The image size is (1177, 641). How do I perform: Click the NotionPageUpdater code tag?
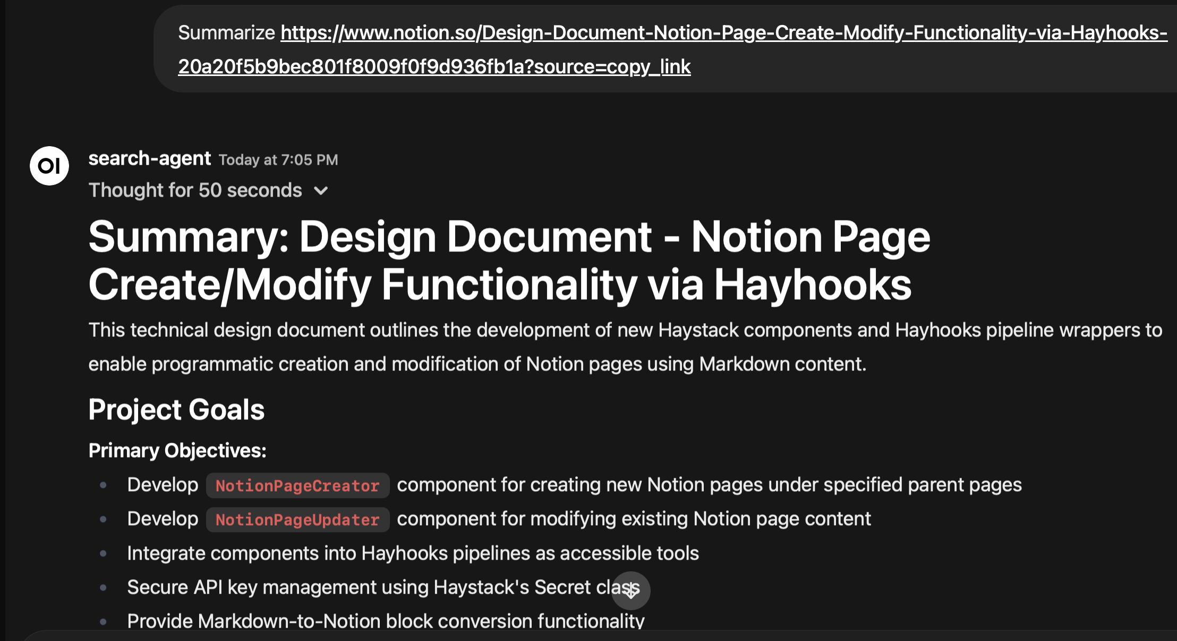pos(297,520)
